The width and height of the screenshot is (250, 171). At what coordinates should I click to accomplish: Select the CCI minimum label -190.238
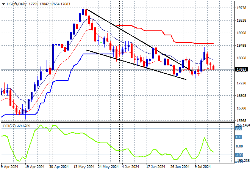(x=243, y=161)
